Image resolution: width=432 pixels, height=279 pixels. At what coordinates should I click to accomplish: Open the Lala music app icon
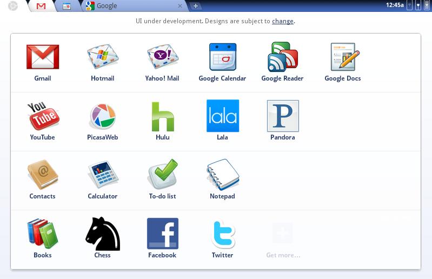[x=223, y=116]
